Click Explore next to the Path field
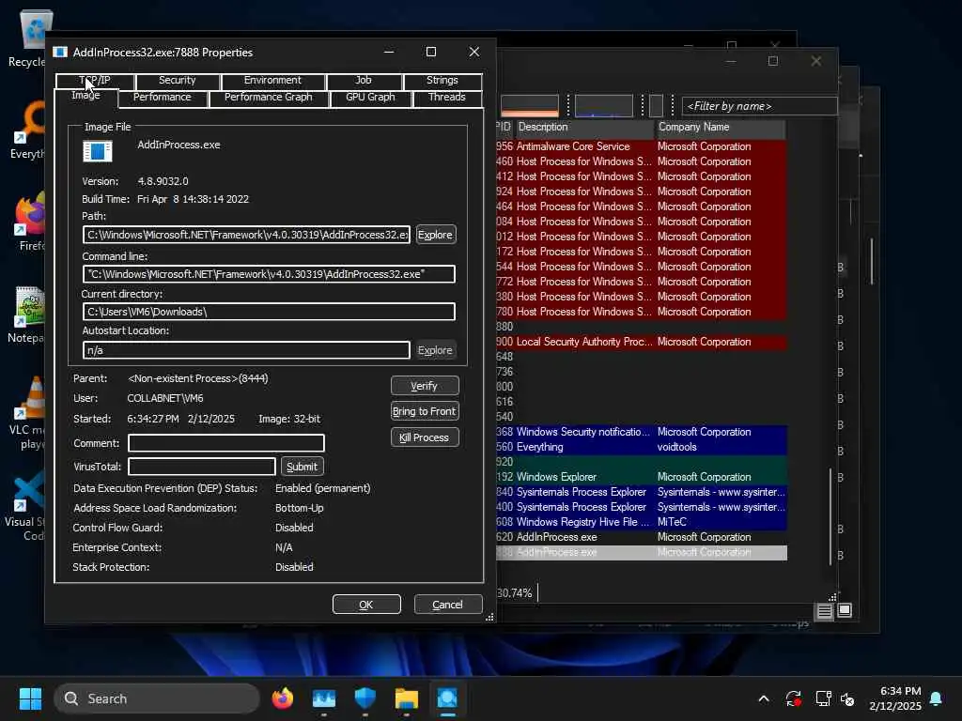The width and height of the screenshot is (962, 721). point(436,235)
